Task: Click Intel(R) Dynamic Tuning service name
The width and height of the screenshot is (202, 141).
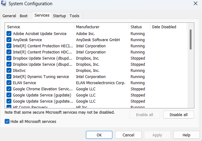Action: click(41, 76)
